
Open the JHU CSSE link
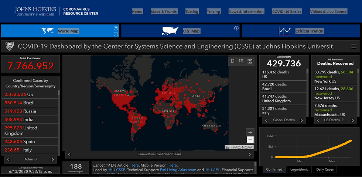pyautogui.click(x=116, y=170)
